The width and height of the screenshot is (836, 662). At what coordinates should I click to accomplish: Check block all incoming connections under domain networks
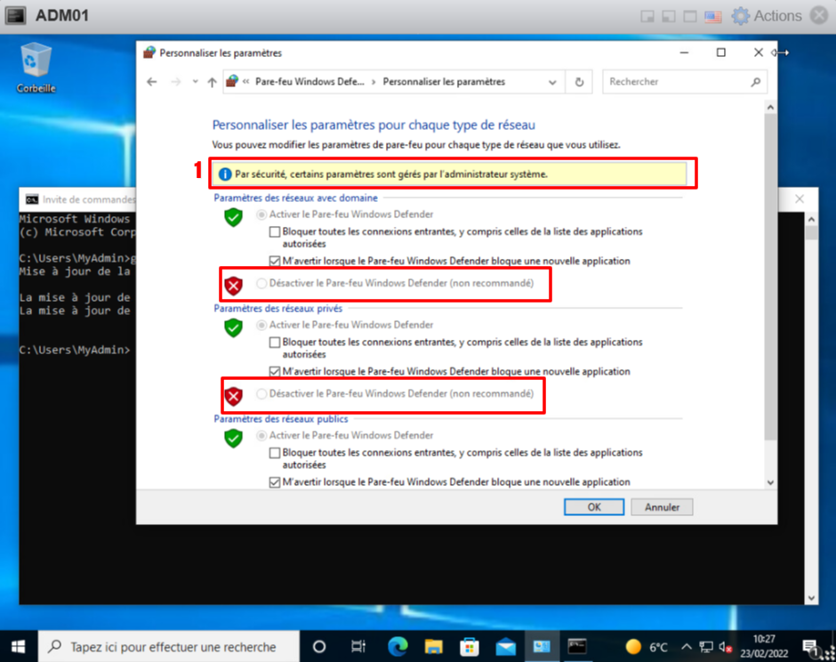pos(276,231)
